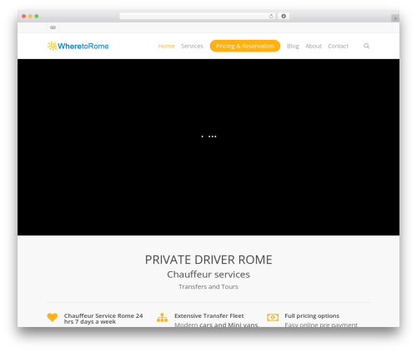This screenshot has width=417, height=352.
Task: Click Extensive Transfer Fleet heading
Action: (x=209, y=315)
